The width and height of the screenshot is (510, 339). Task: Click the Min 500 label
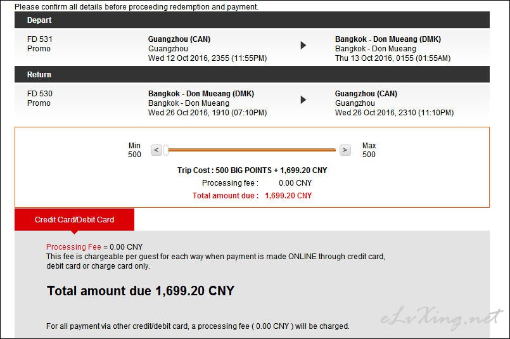134,150
